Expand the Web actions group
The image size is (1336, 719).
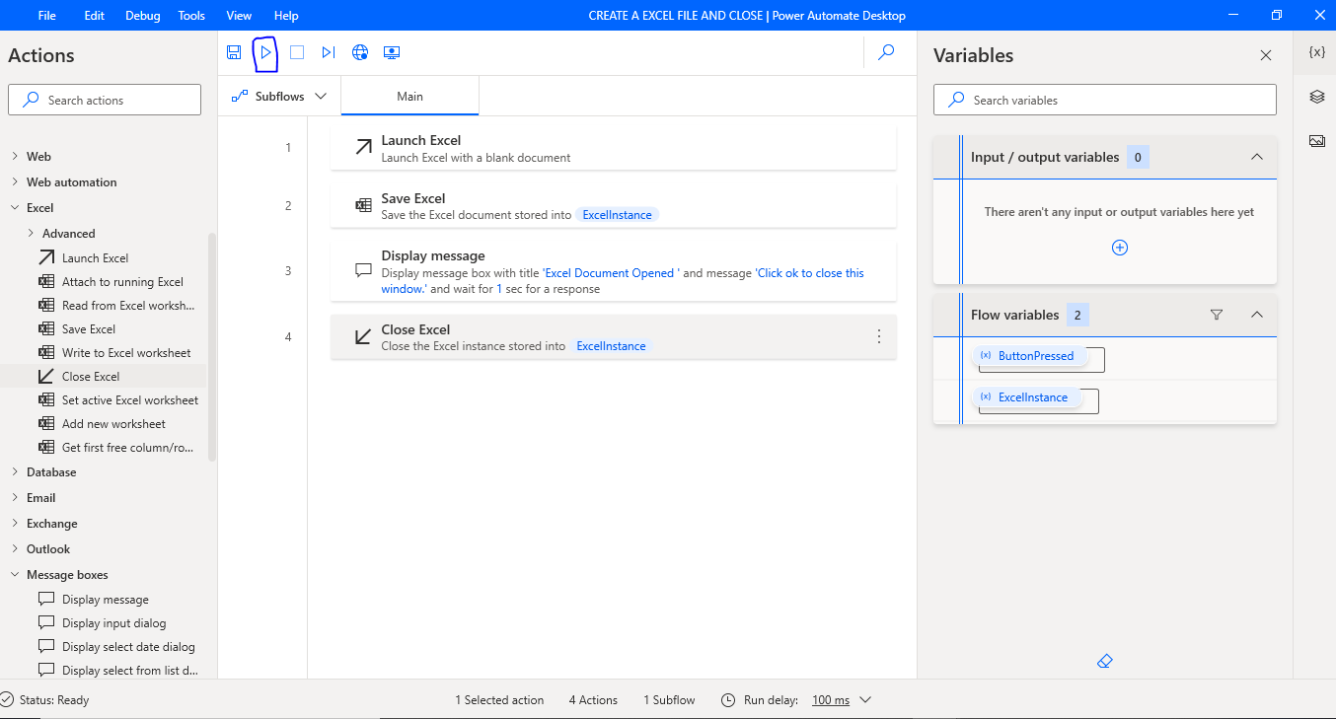15,157
